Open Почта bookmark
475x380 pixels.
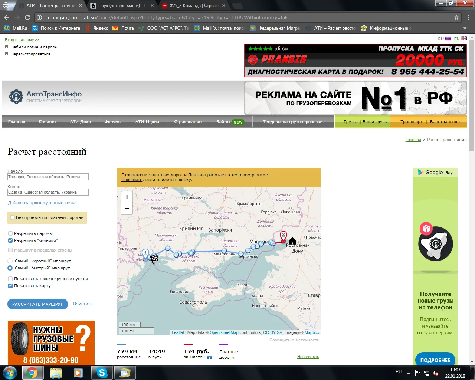pos(123,28)
